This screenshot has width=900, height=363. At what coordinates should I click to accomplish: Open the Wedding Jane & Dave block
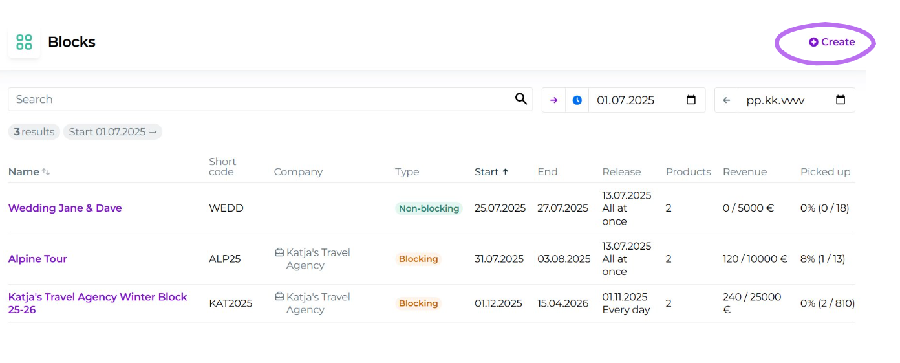[65, 208]
